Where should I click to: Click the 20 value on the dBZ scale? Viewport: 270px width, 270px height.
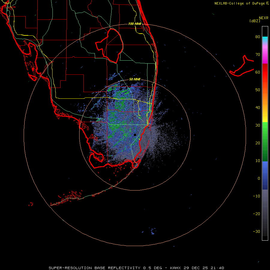click(258, 143)
